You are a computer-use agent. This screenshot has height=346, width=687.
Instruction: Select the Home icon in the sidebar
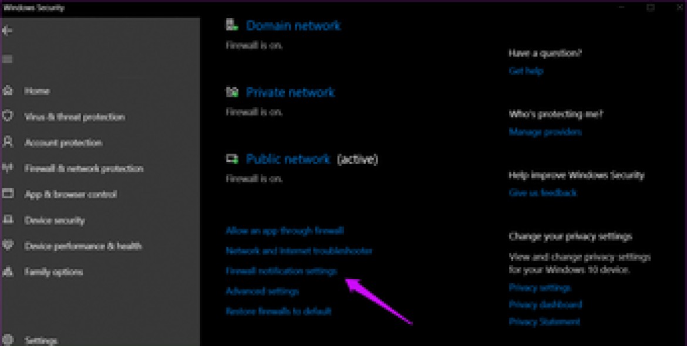point(8,91)
